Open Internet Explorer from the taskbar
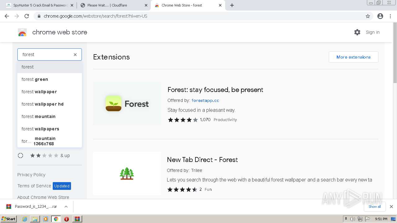 coord(25,219)
